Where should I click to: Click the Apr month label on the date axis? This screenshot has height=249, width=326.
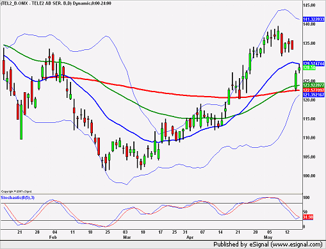tap(190, 237)
